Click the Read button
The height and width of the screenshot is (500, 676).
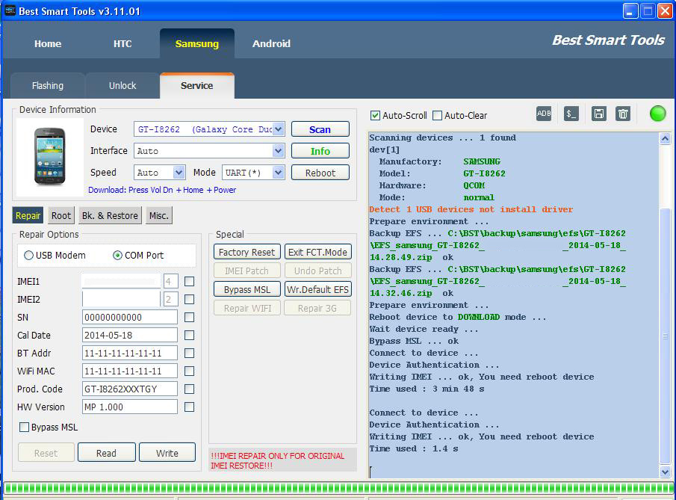click(107, 453)
